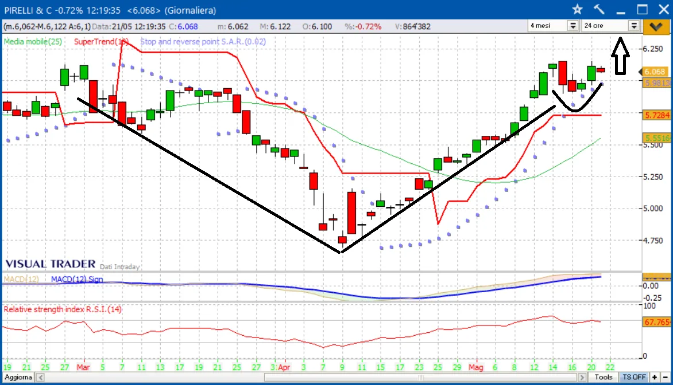Click the 'Dati Intraday' label
The height and width of the screenshot is (385, 673).
click(120, 267)
